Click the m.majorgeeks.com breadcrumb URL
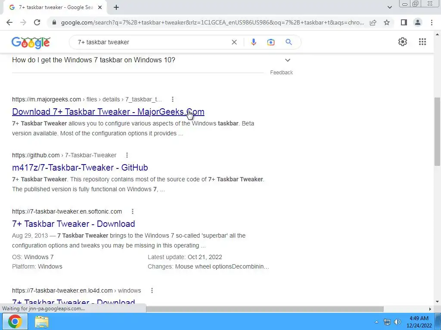 coord(87,99)
